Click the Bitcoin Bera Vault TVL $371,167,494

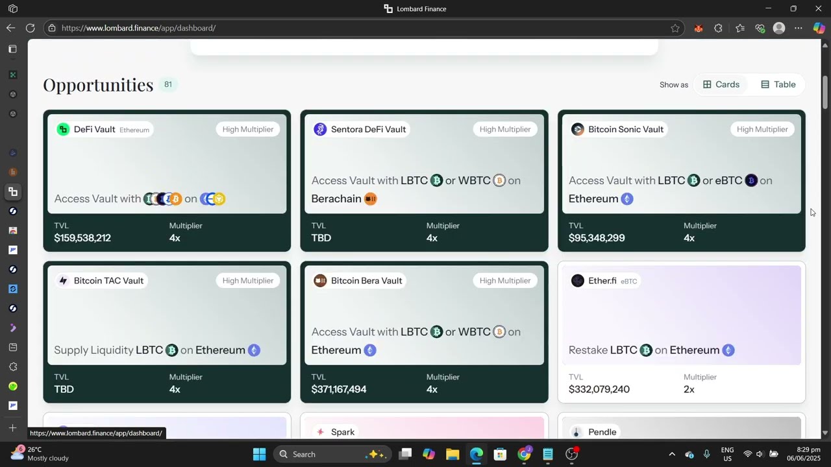click(339, 389)
